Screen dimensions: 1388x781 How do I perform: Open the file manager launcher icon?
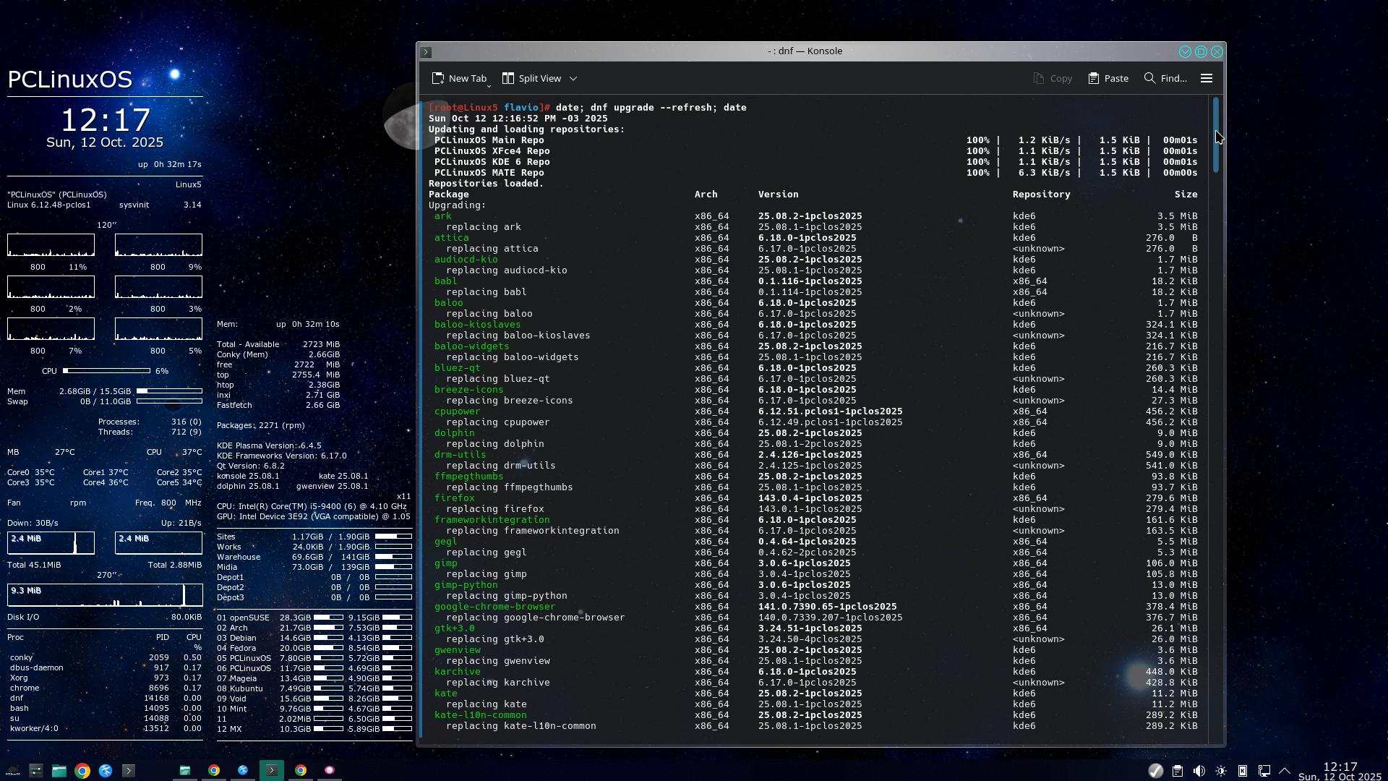coord(59,771)
